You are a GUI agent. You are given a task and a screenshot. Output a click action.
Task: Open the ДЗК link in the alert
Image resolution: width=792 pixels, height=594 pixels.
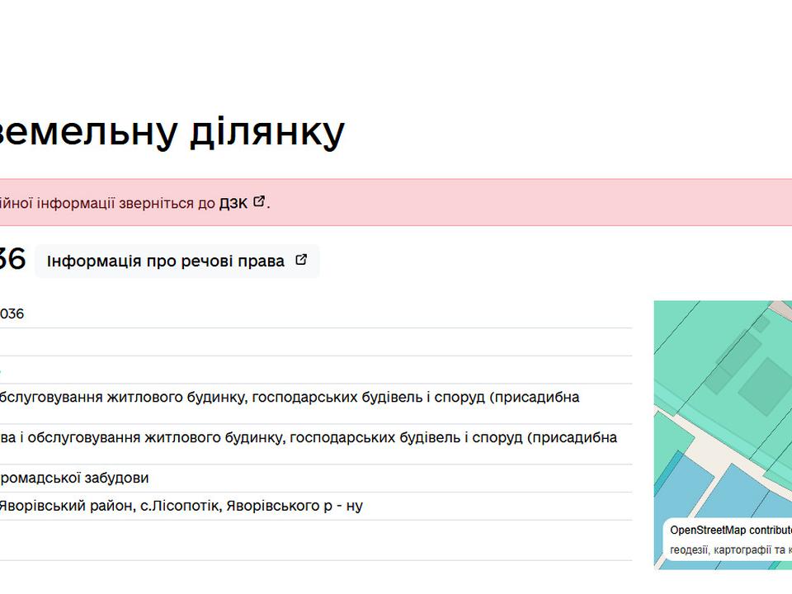(x=233, y=203)
